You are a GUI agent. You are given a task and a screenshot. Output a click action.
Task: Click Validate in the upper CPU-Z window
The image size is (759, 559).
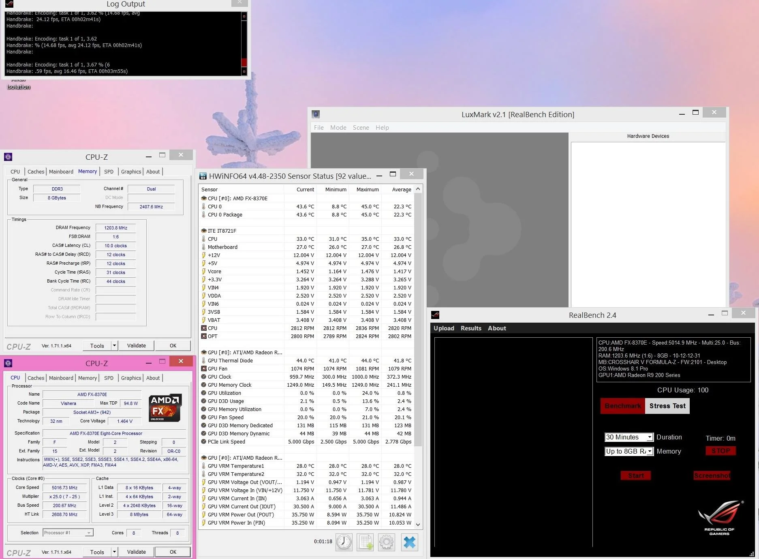(137, 345)
